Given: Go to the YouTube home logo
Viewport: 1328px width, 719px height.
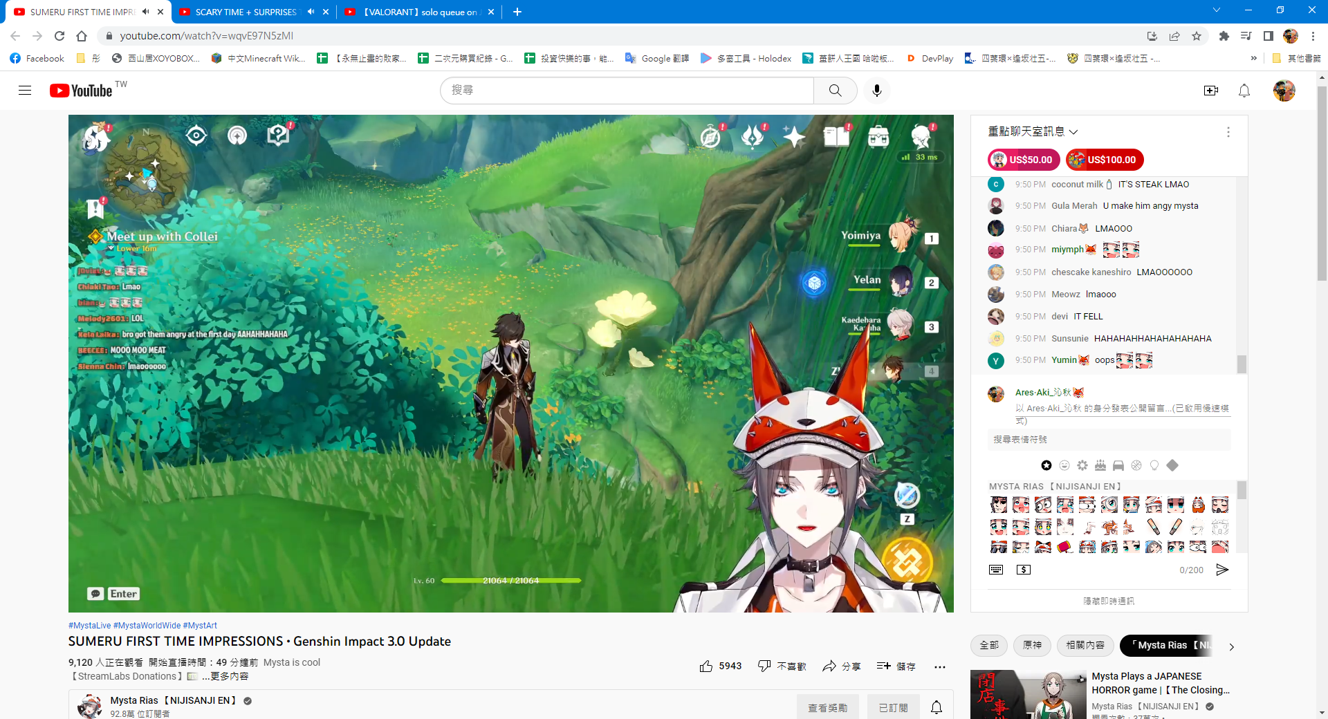Looking at the screenshot, I should pyautogui.click(x=81, y=91).
